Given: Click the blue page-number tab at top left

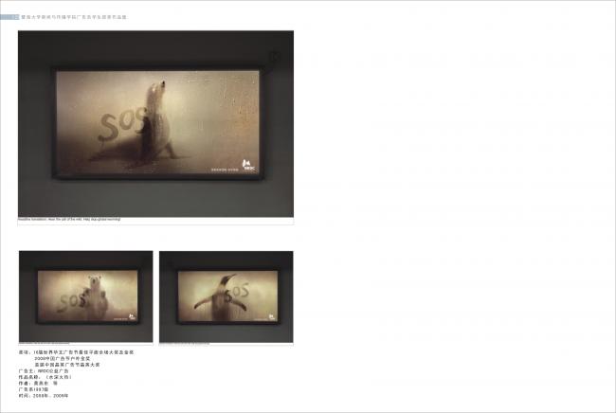Looking at the screenshot, I should (9, 17).
